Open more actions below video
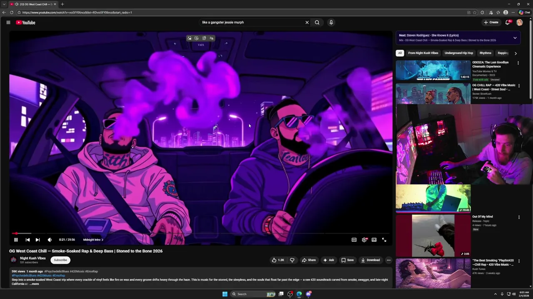 389,260
